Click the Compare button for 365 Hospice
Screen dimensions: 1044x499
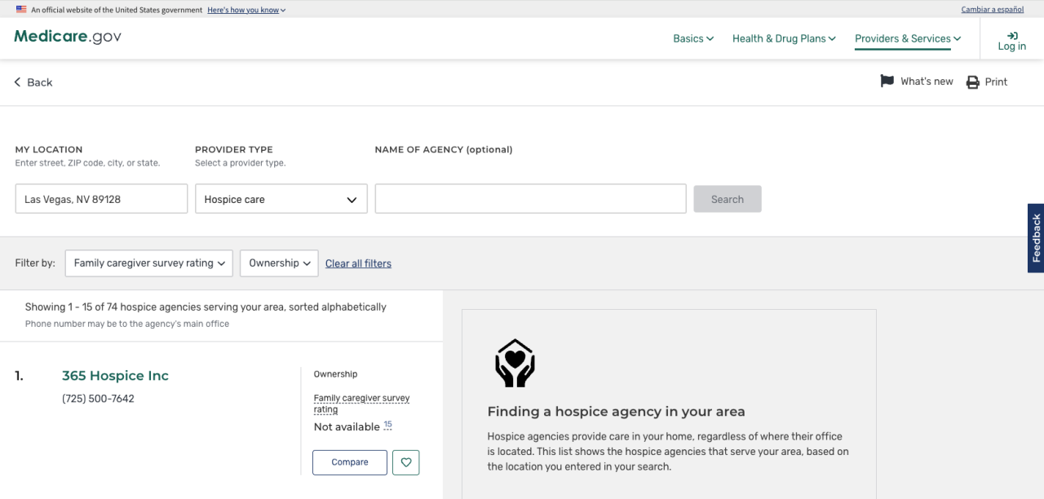click(x=350, y=462)
